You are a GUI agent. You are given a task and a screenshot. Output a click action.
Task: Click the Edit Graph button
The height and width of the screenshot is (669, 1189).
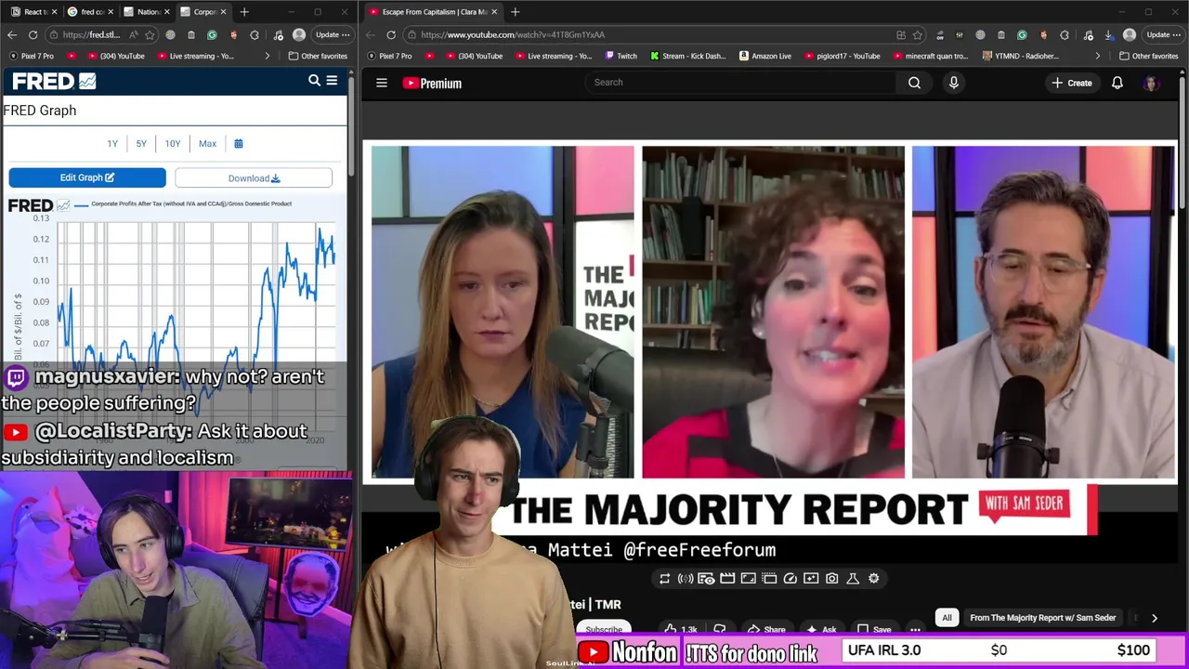[x=87, y=177]
